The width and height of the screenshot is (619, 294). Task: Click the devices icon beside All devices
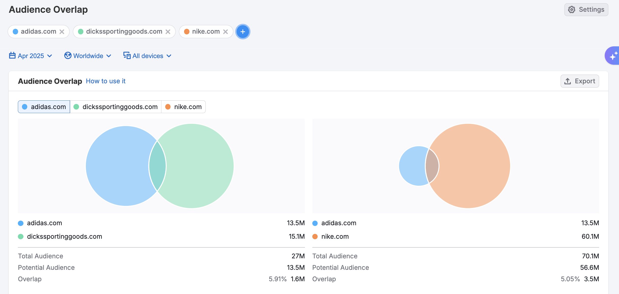[127, 56]
